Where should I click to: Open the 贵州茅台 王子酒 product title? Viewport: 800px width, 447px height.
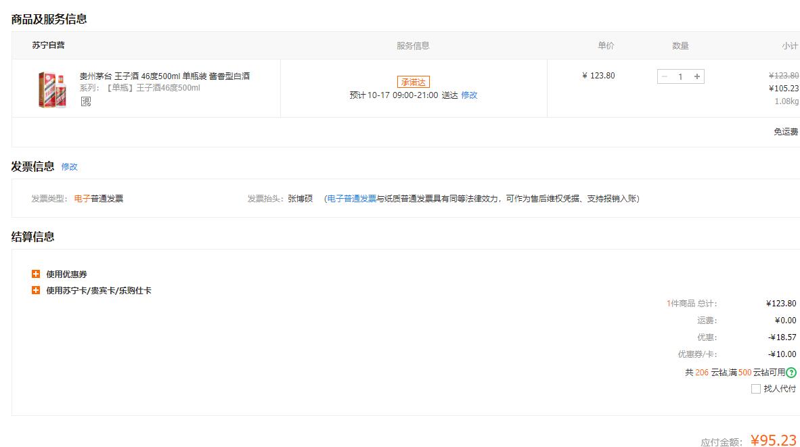coord(164,76)
